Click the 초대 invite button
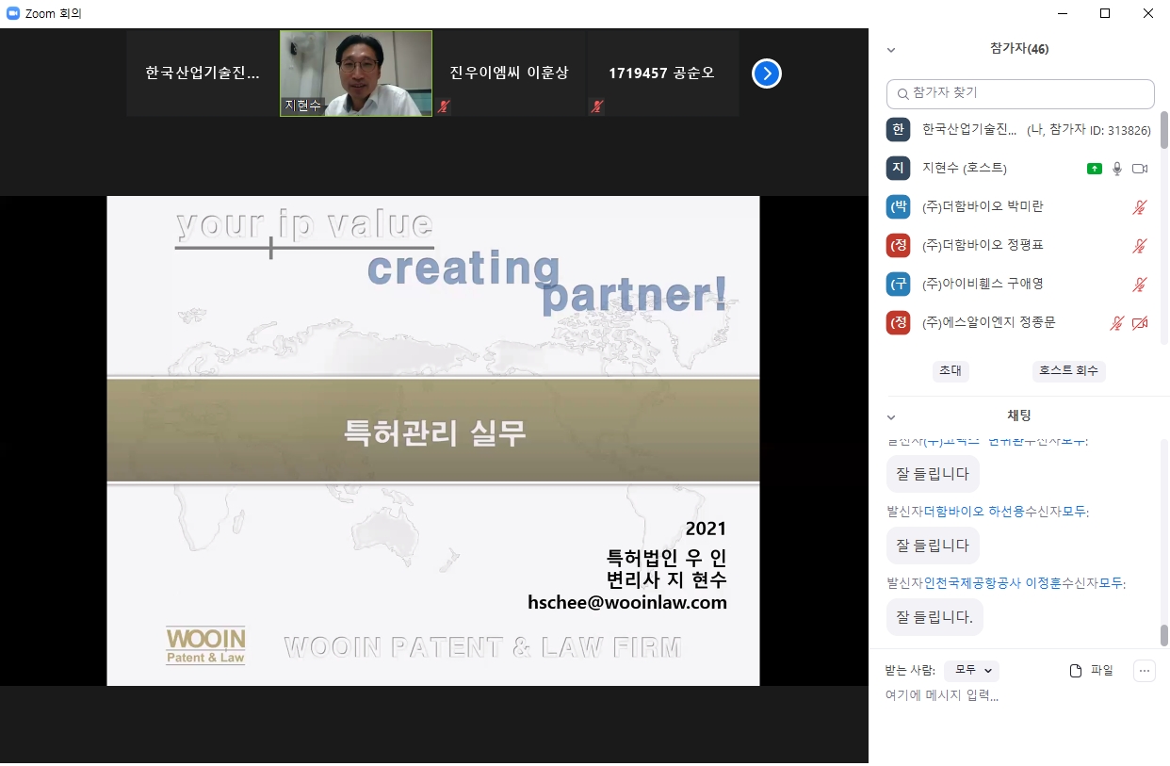The width and height of the screenshot is (1170, 766). [x=950, y=371]
